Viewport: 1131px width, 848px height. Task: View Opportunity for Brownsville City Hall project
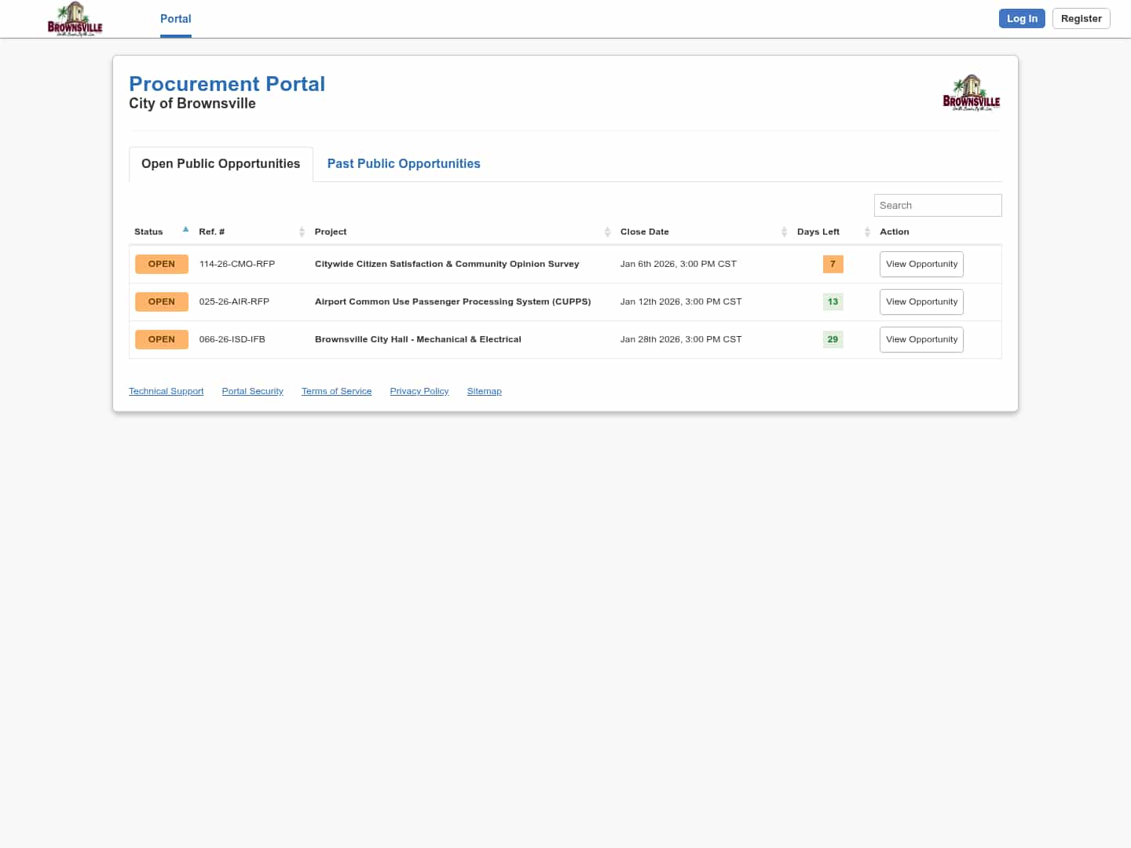point(921,339)
